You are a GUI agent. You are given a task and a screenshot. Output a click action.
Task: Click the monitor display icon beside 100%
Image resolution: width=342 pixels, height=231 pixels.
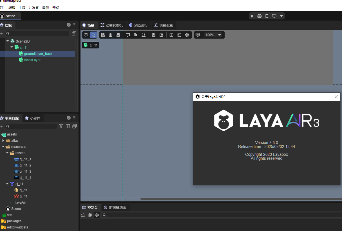tap(198, 35)
